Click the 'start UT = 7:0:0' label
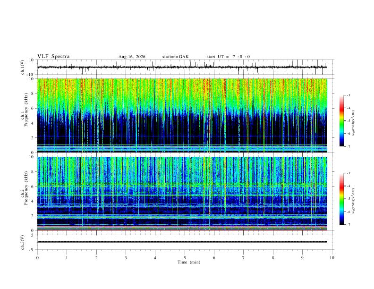 click(x=228, y=57)
